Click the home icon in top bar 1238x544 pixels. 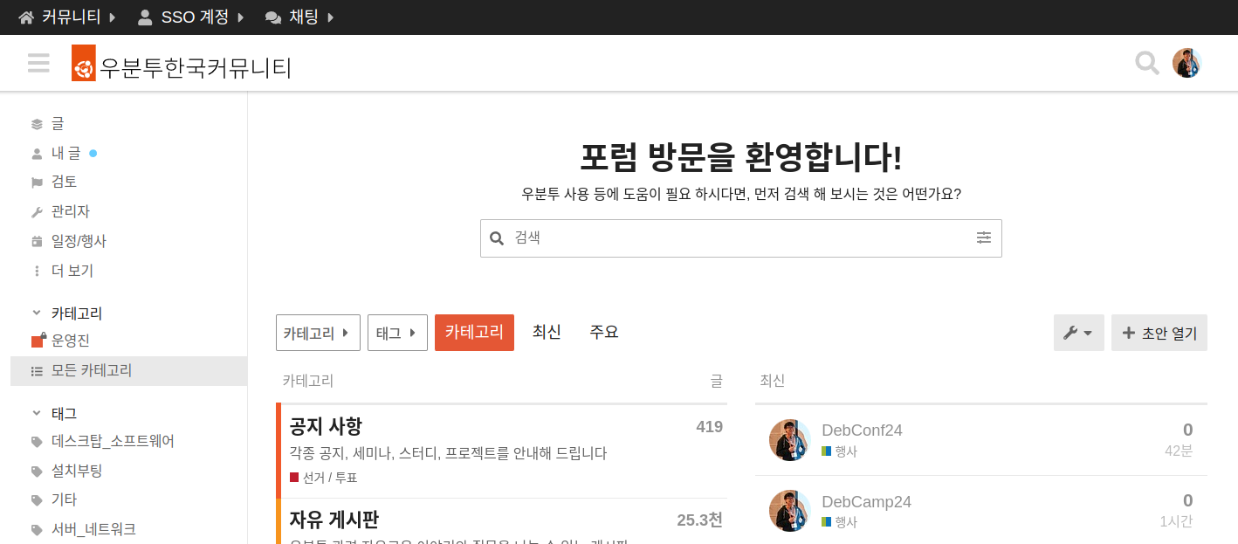[x=26, y=17]
